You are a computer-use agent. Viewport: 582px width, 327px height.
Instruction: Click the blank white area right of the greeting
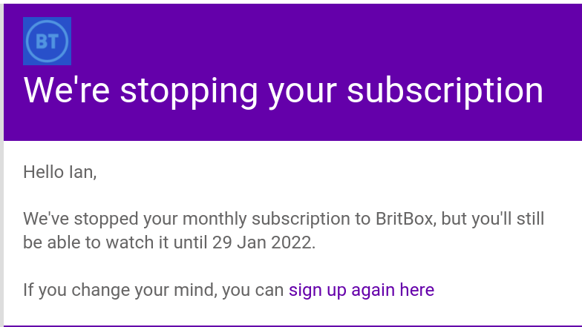click(x=334, y=172)
